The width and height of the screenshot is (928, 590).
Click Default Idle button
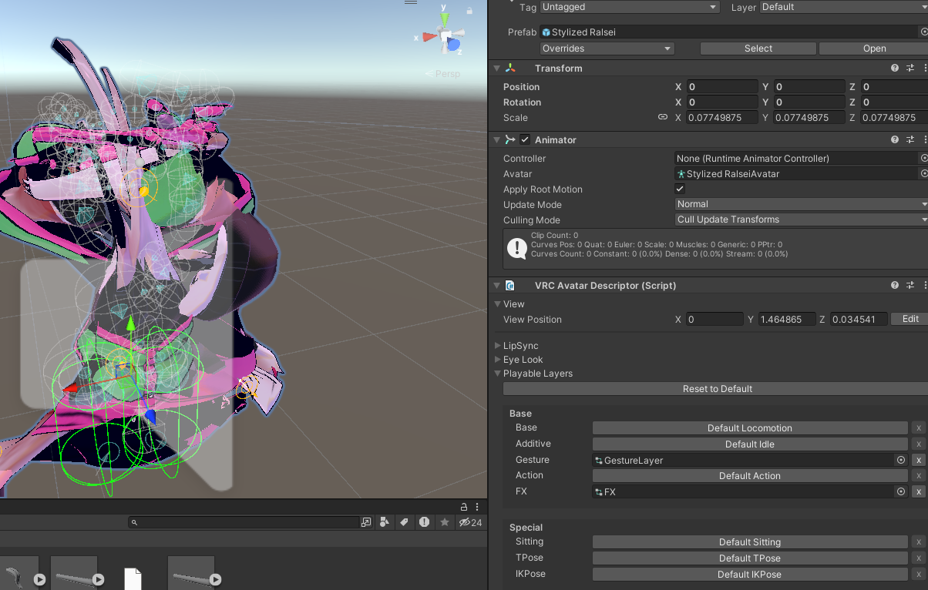750,444
